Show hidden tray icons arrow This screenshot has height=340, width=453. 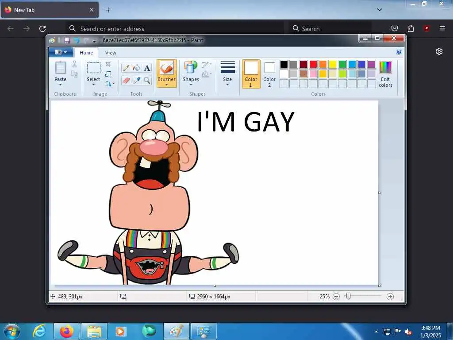(x=376, y=332)
